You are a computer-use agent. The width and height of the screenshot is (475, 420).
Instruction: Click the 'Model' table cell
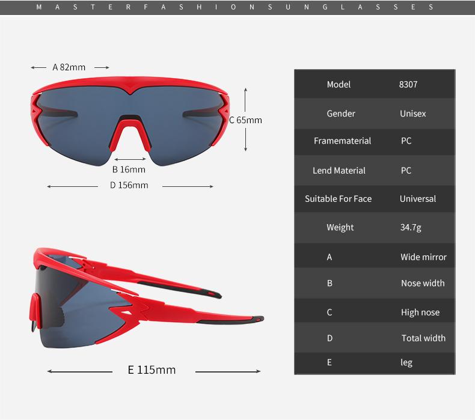[339, 85]
